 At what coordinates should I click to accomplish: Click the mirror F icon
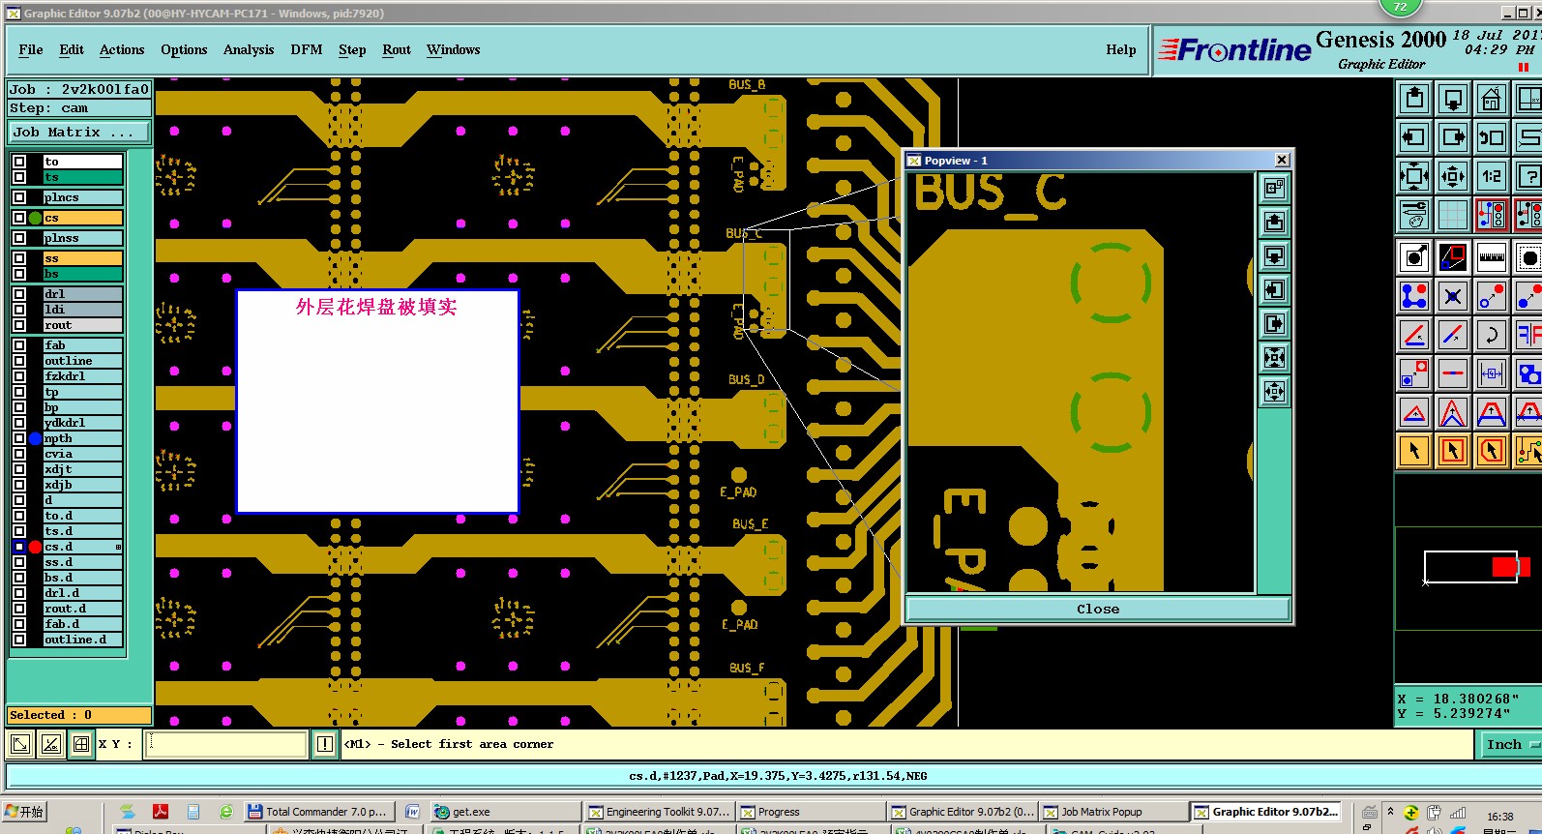[x=1528, y=335]
